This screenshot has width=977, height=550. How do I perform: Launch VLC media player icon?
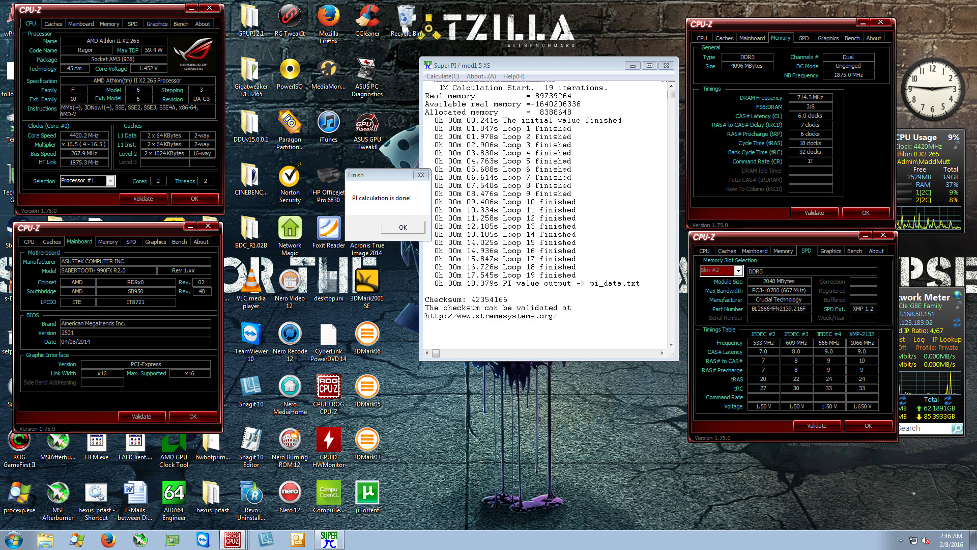click(x=250, y=289)
